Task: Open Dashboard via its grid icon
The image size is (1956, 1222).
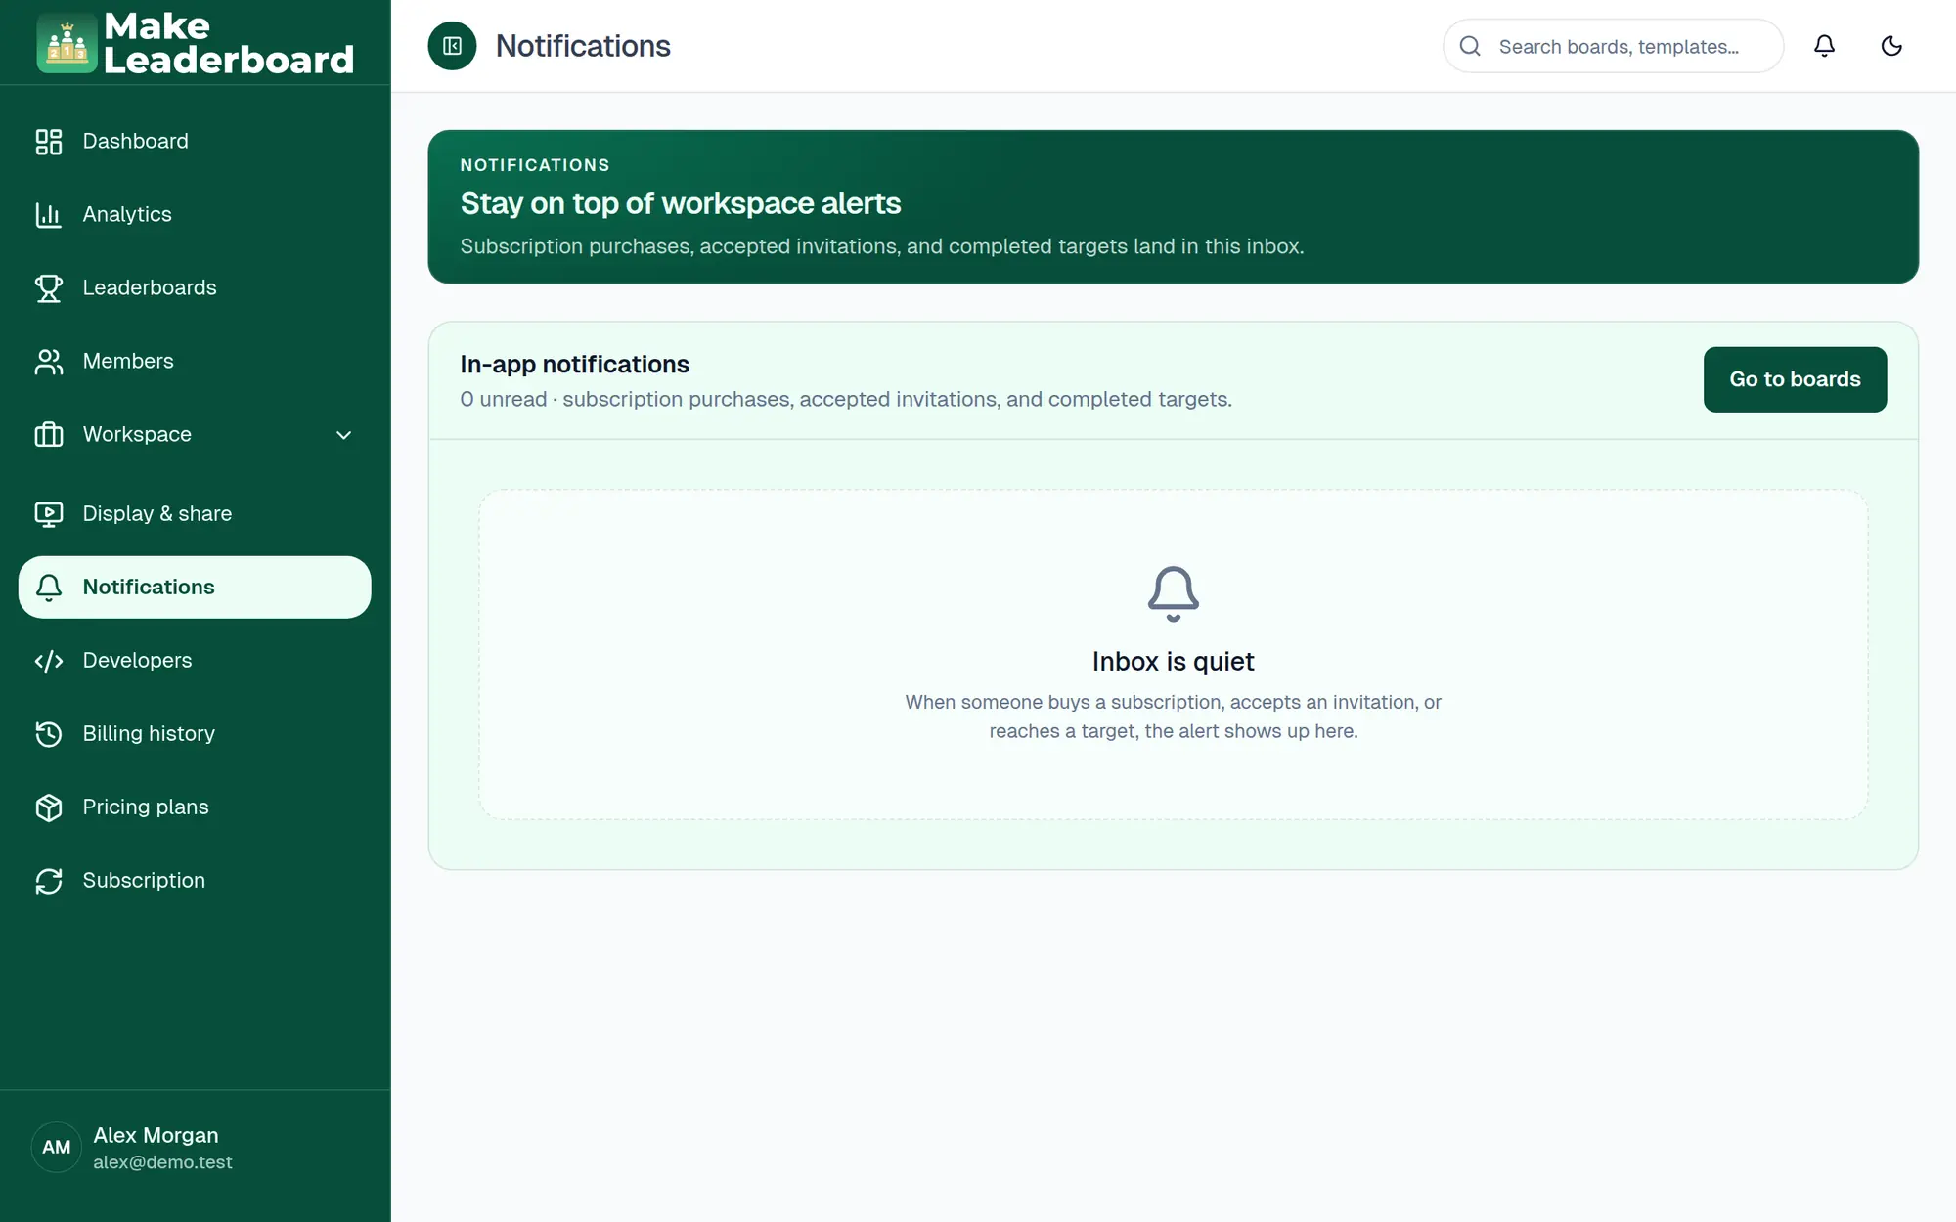Action: pyautogui.click(x=49, y=142)
